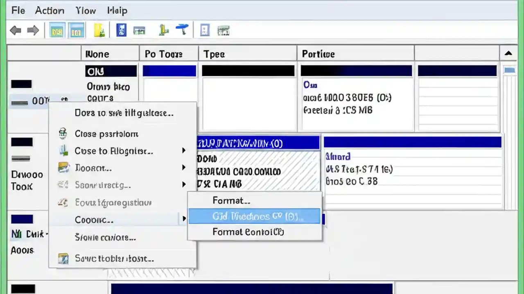Viewport: 524px width, 294px height.
Task: Click the forward navigation arrow on the toolbar
Action: [33, 30]
